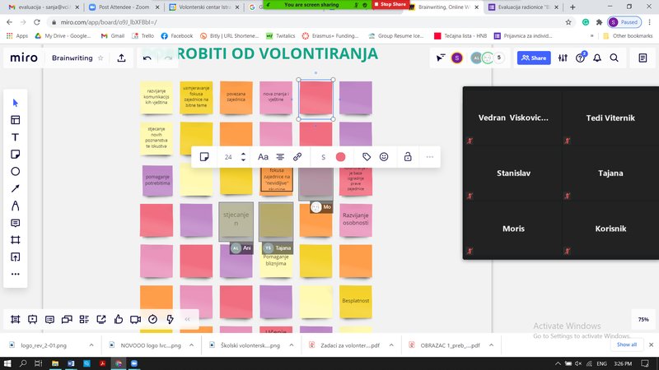Open the zoom level 75% control
The height and width of the screenshot is (370, 659).
click(x=643, y=319)
